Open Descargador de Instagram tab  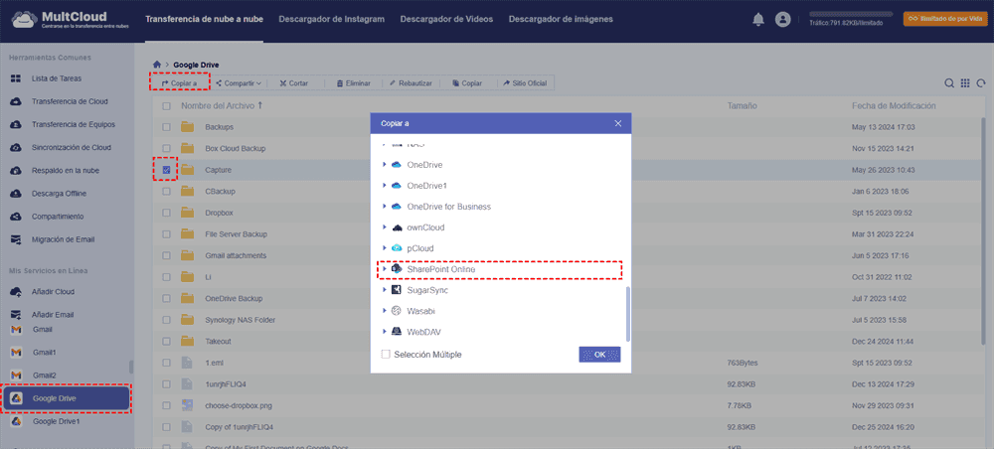(332, 19)
